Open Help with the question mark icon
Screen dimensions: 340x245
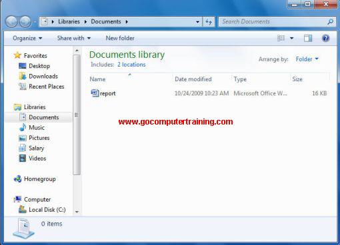click(x=325, y=38)
